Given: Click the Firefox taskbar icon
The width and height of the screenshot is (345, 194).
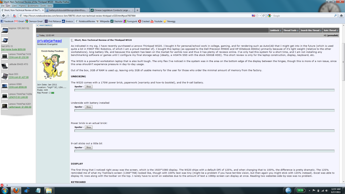Looking at the screenshot, I should click(x=16, y=190).
